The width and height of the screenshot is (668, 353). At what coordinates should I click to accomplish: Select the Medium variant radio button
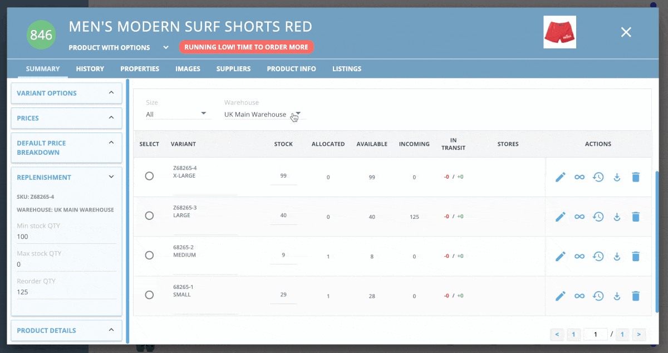149,255
